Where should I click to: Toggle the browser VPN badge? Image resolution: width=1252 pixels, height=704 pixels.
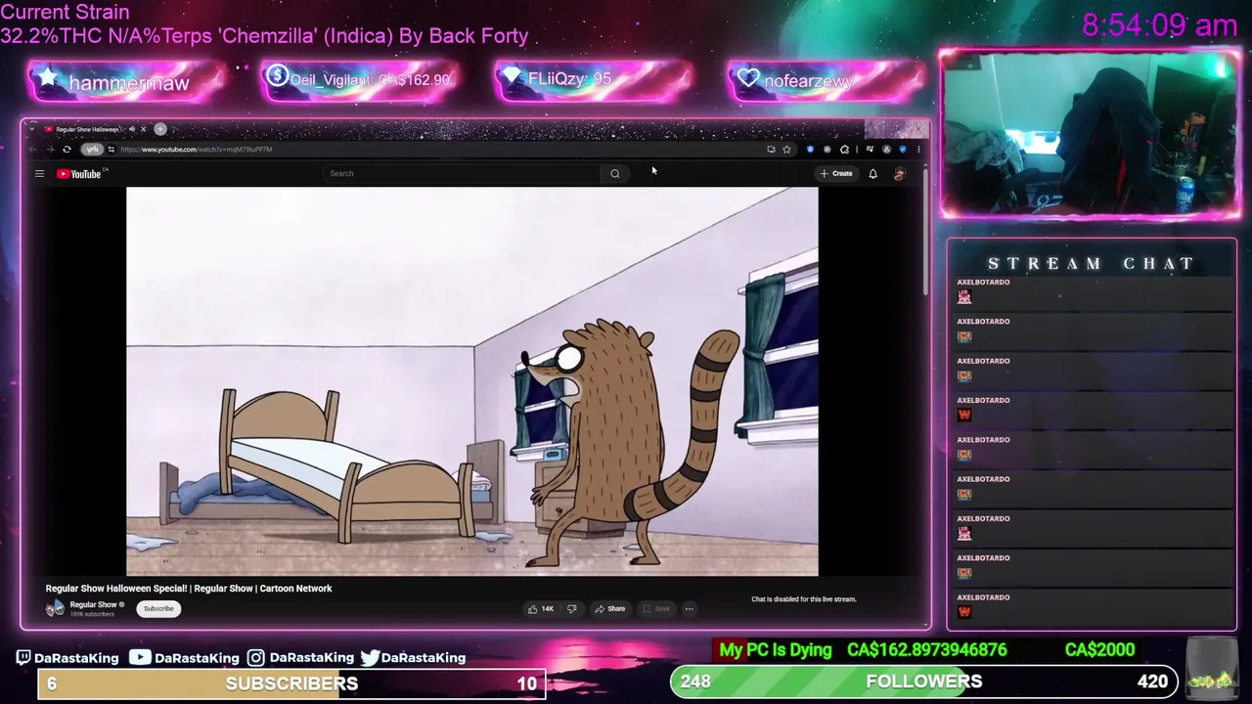[92, 150]
